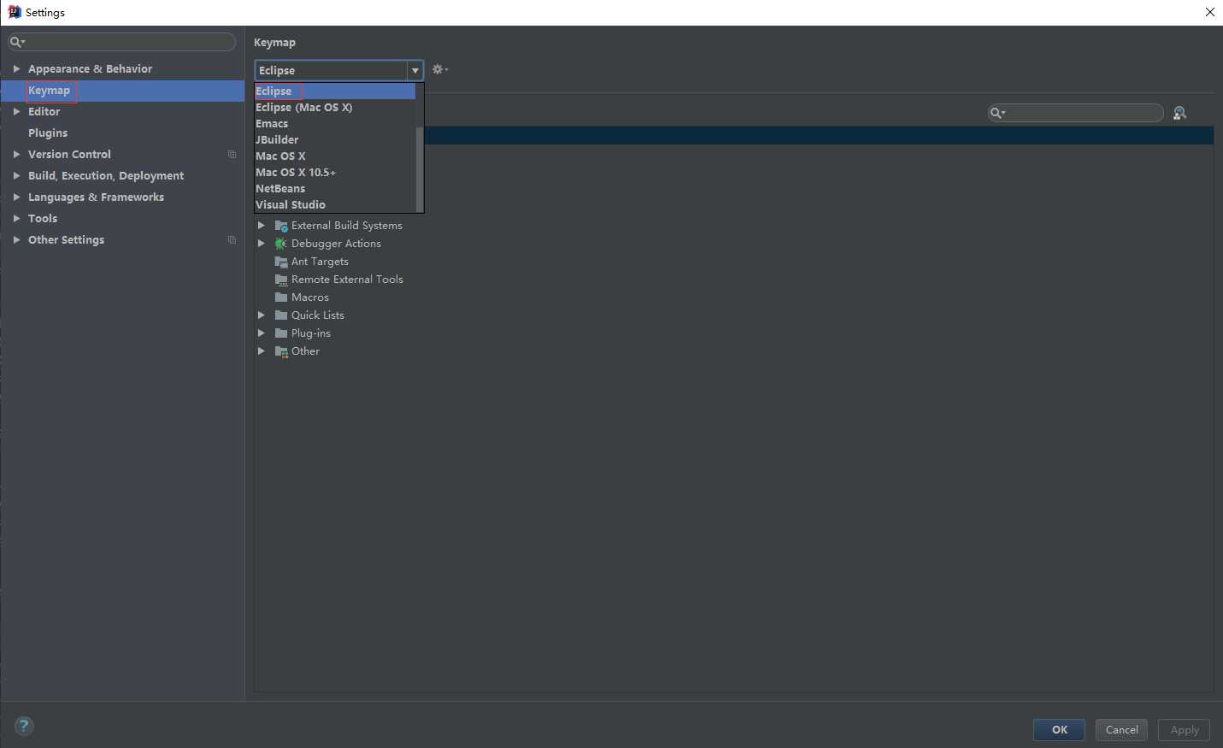Open Plugins in the settings sidebar
This screenshot has height=748, width=1223.
point(123,133)
